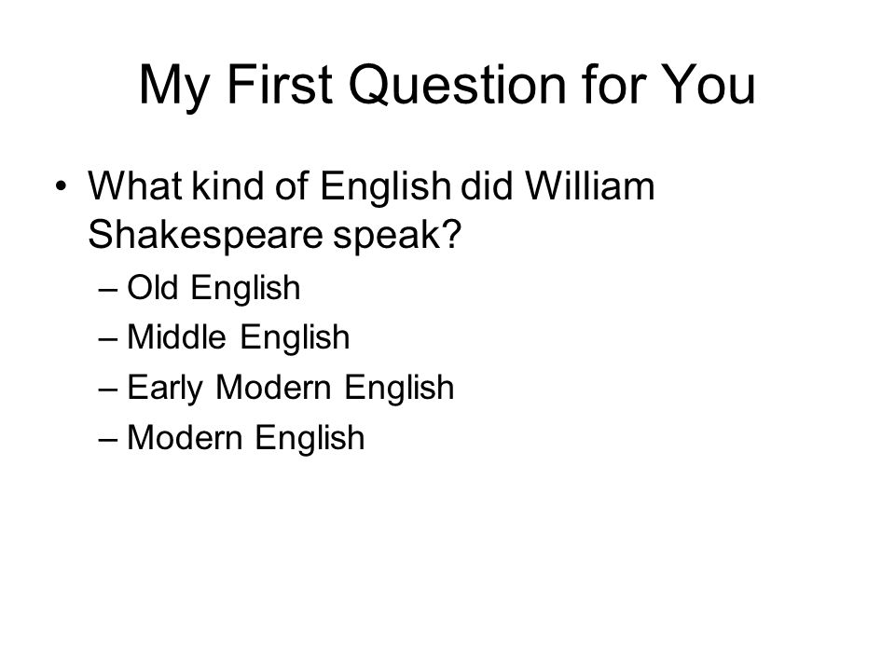Click the word "Shakespeare" in the question
Image resolution: width=895 pixels, height=671 pixels.
[205, 236]
